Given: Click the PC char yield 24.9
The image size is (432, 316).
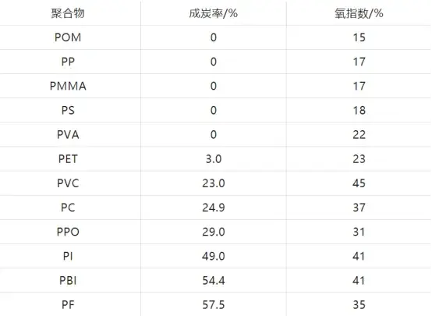Looking at the screenshot, I should tap(214, 208).
